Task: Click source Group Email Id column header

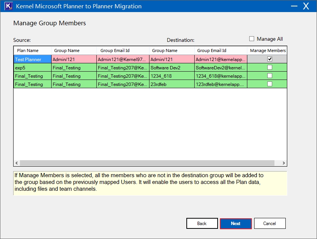Action: 123,51
